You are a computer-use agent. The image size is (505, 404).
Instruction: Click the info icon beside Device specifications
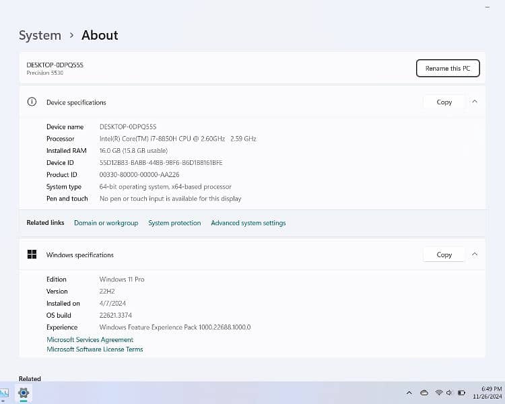pyautogui.click(x=32, y=102)
